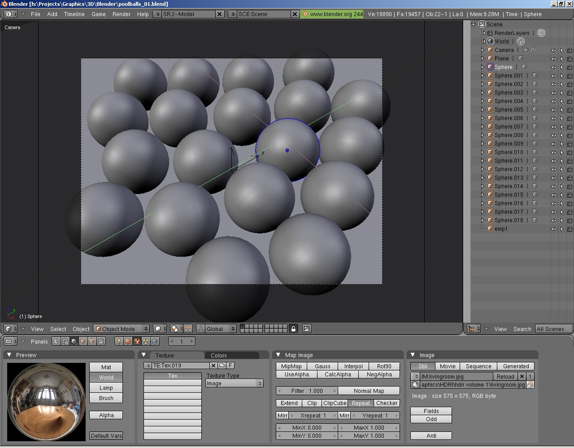
Task: Toggle renderability of the Camera object
Action: coord(570,50)
